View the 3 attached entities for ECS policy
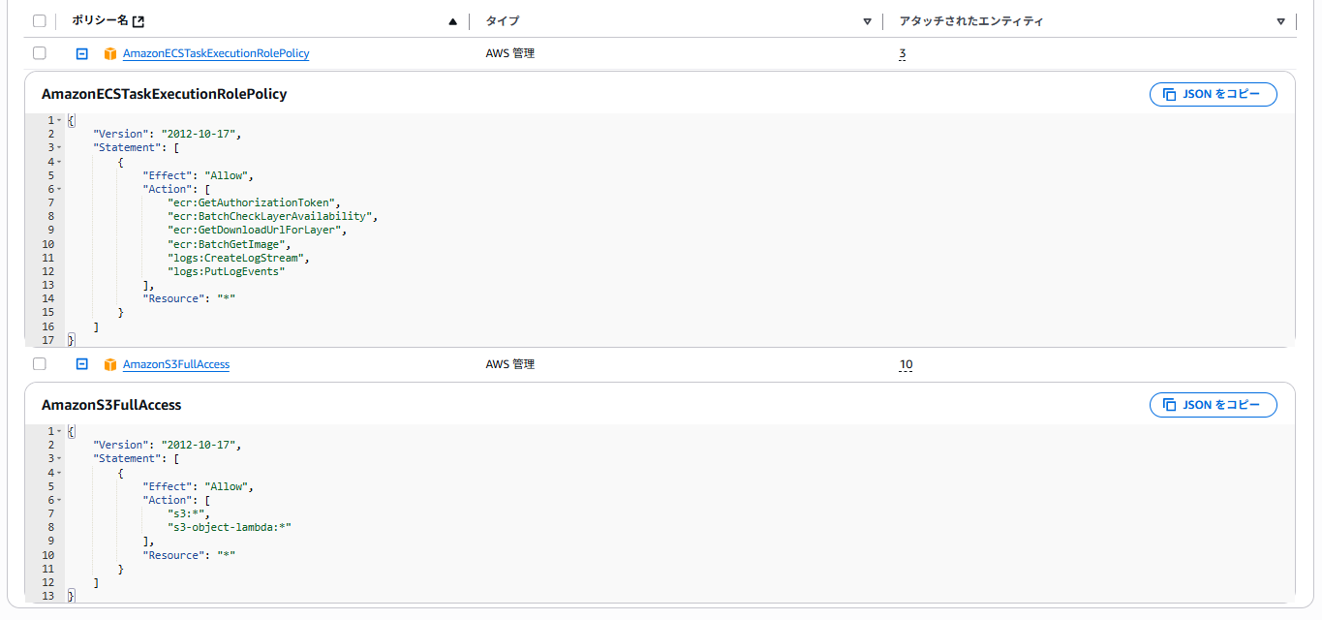 pyautogui.click(x=903, y=54)
